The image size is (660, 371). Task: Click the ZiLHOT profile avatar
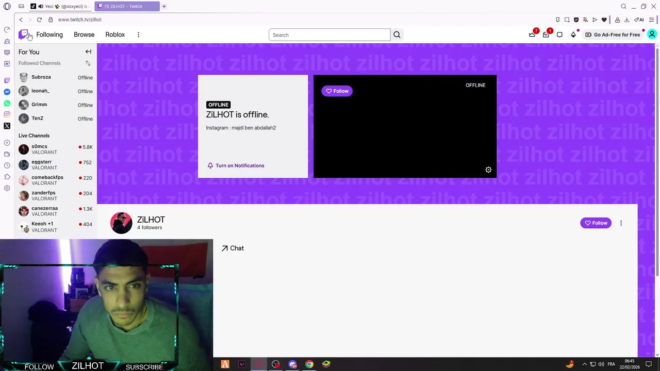121,223
